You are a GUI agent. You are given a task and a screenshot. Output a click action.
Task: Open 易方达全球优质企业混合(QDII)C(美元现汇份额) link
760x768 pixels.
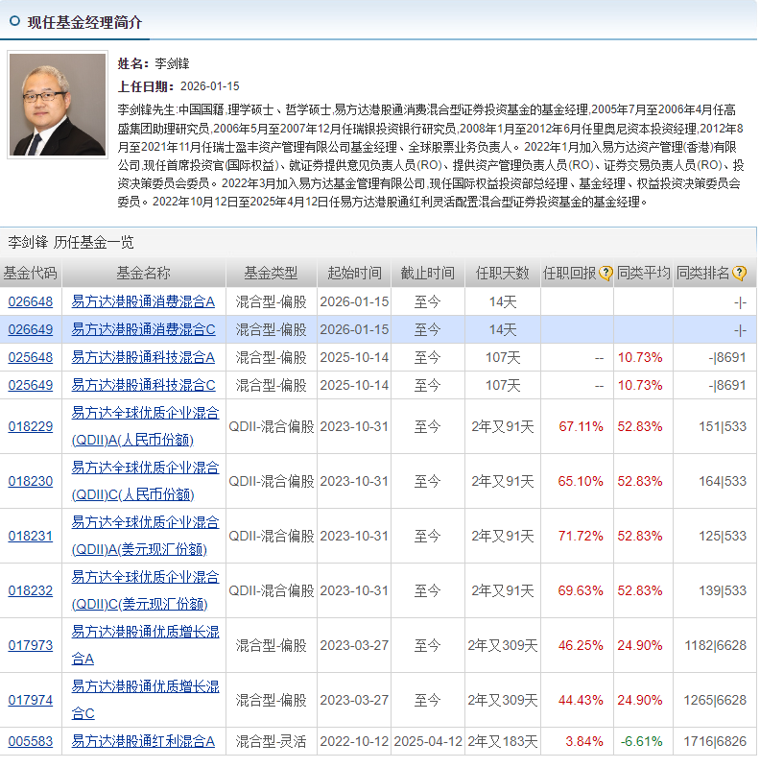click(145, 590)
